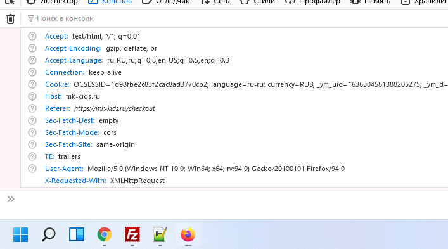Switch to the Консоль tab
This screenshot has height=249, width=448.
point(110,2)
